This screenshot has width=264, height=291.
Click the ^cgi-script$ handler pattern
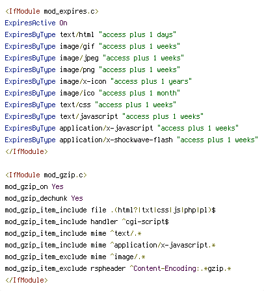[x=145, y=221]
